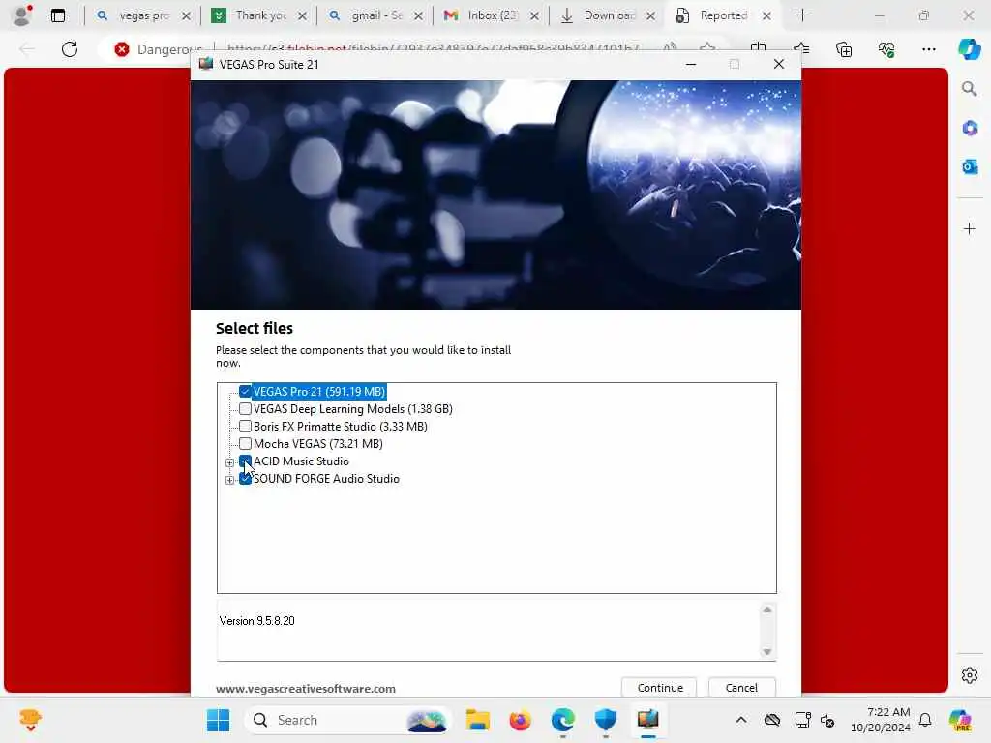Screen dimensions: 991x743
Task: Open the Copilot icon in Edge
Action: pyautogui.click(x=969, y=49)
